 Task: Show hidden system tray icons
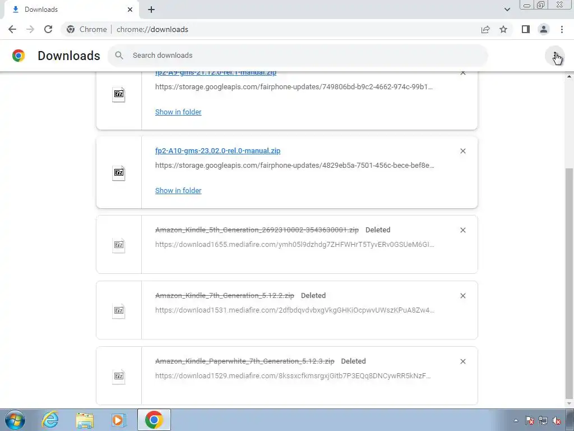coord(516,420)
